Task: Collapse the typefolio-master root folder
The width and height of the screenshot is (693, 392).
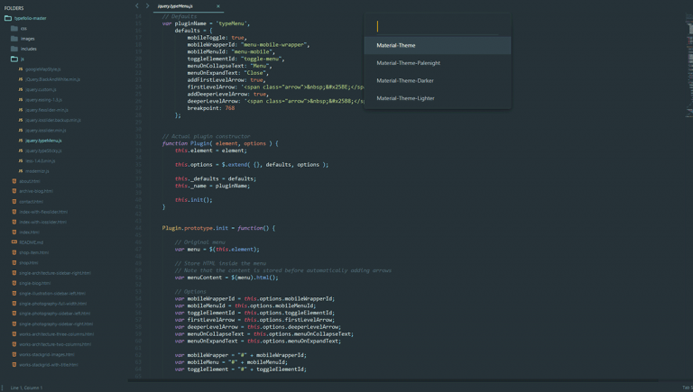Action: (x=8, y=18)
